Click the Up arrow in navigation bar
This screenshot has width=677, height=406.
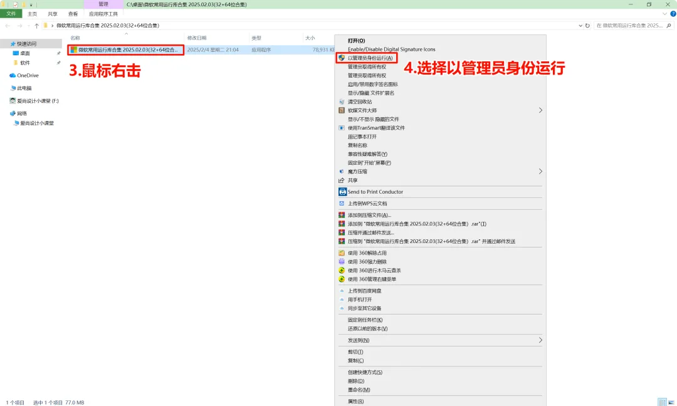(x=37, y=26)
